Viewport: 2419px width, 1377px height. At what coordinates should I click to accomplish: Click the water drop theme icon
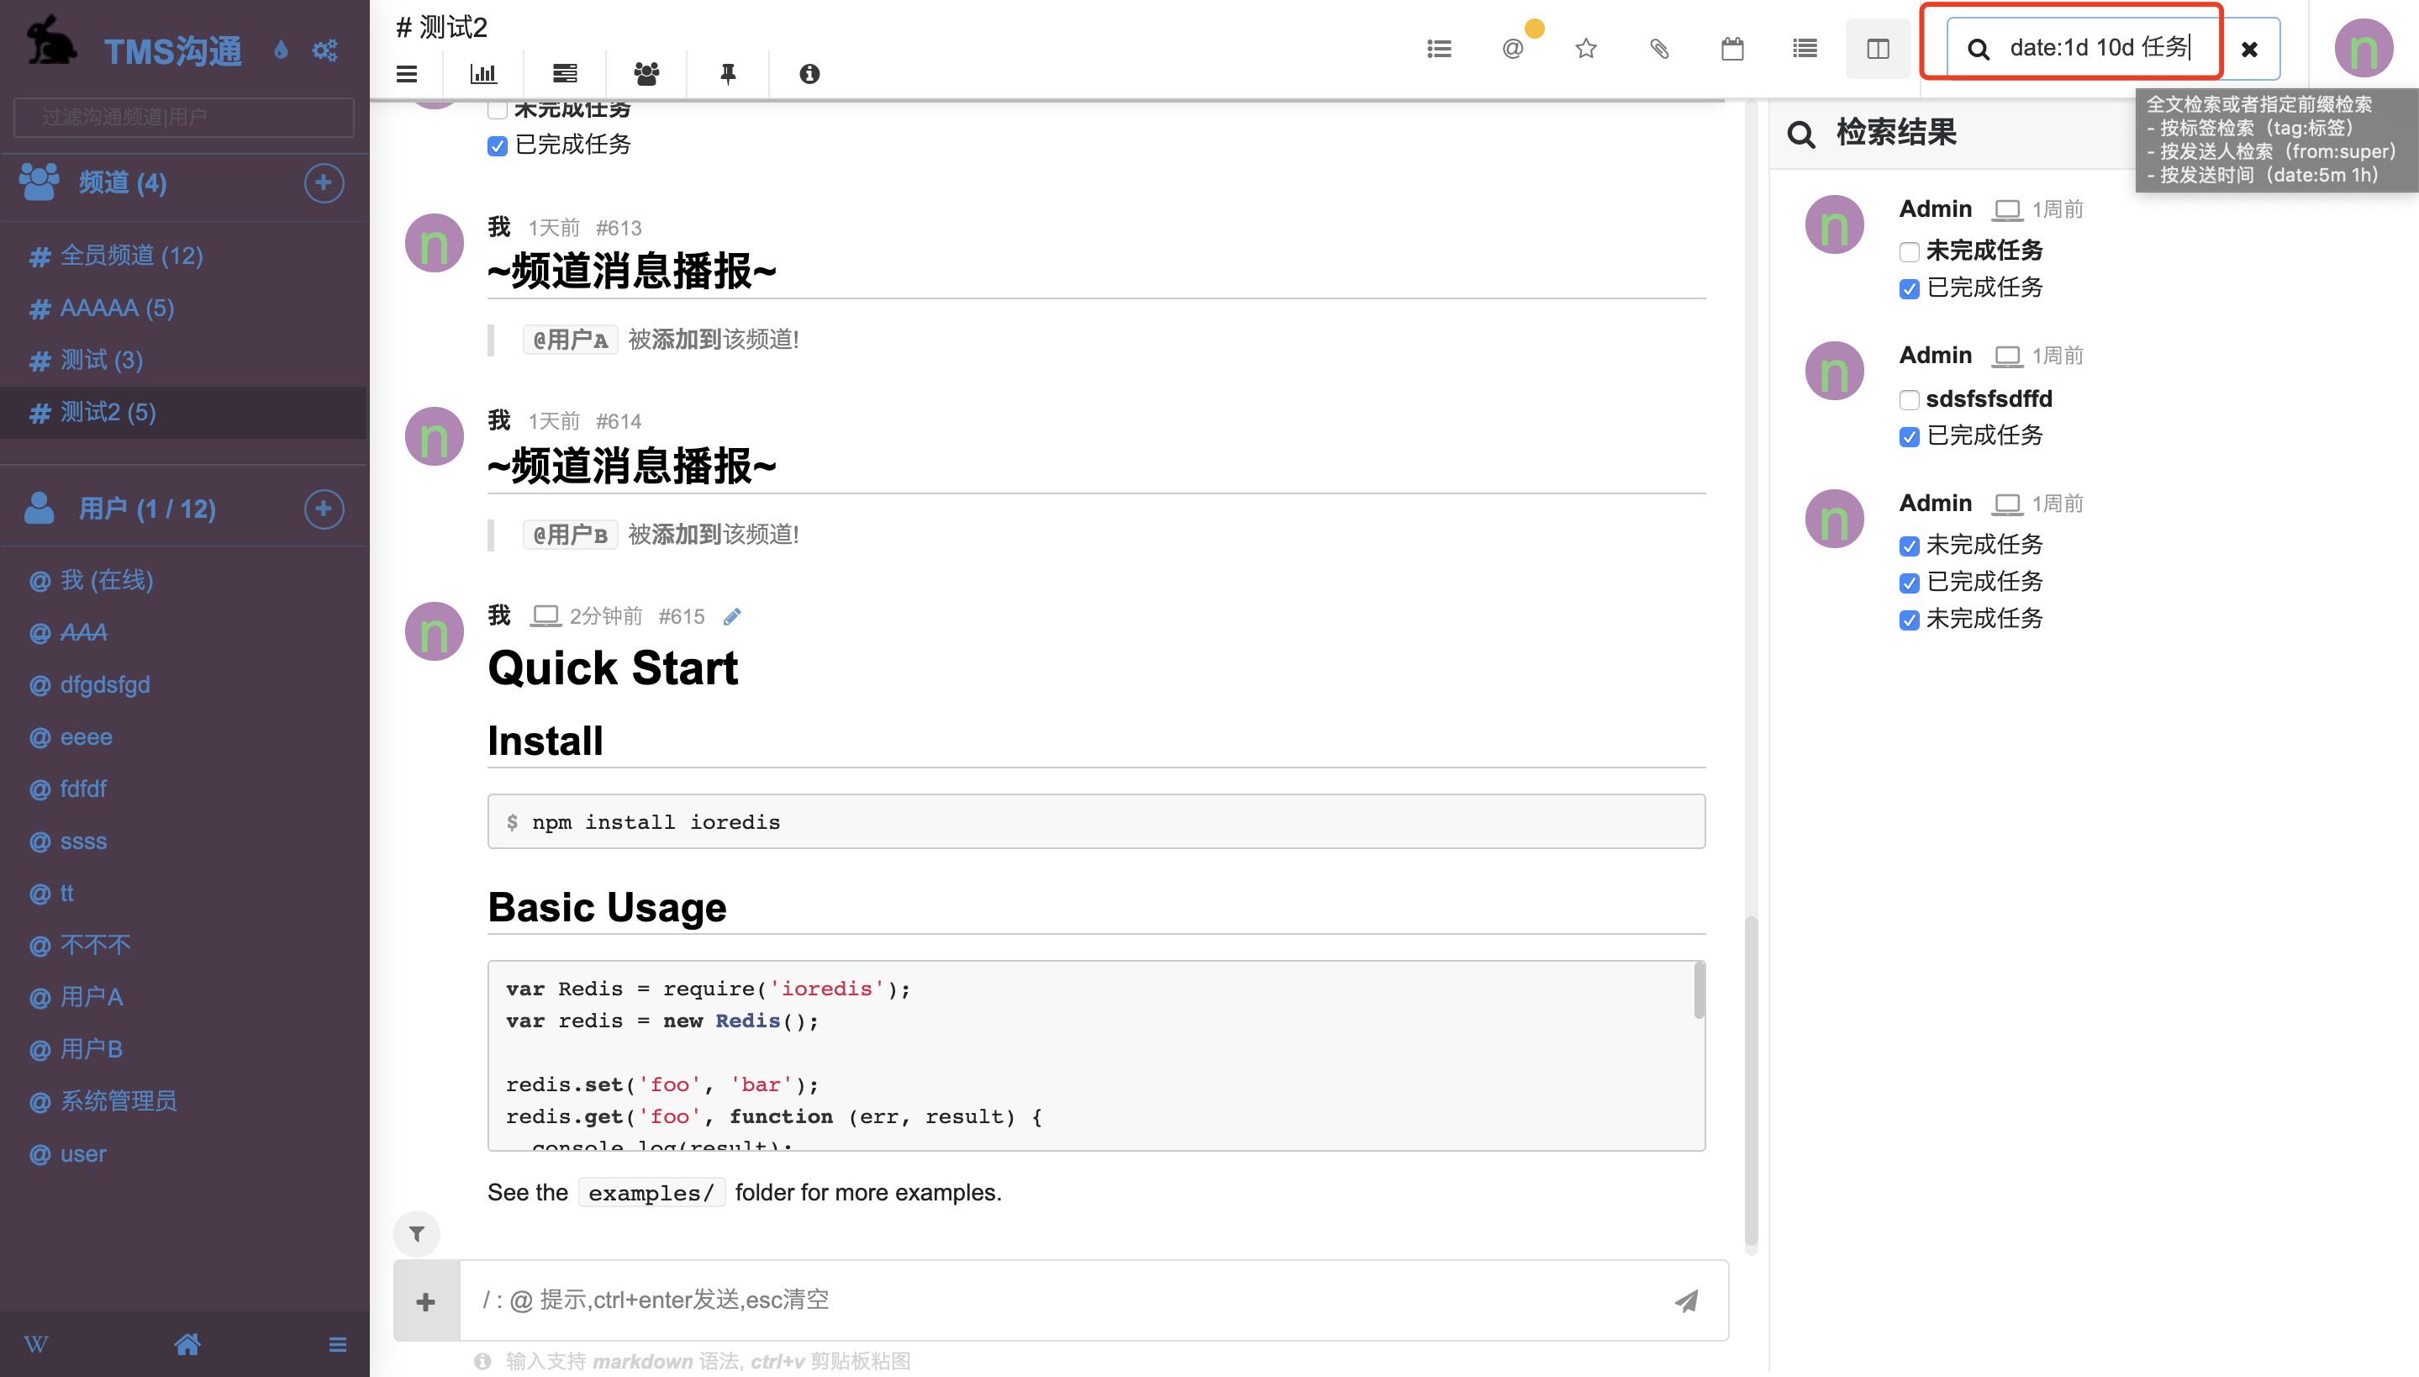(x=281, y=49)
